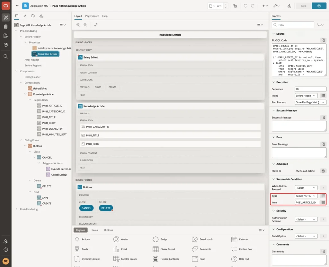Run the page with play button
329x267 pixels.
coord(319,6)
